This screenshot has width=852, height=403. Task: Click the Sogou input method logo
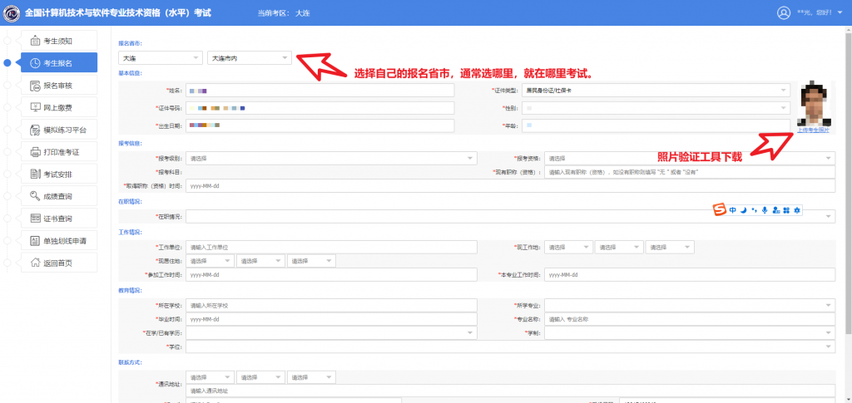click(x=720, y=210)
